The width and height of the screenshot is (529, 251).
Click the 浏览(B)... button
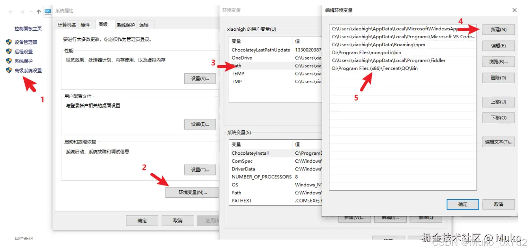pos(499,62)
